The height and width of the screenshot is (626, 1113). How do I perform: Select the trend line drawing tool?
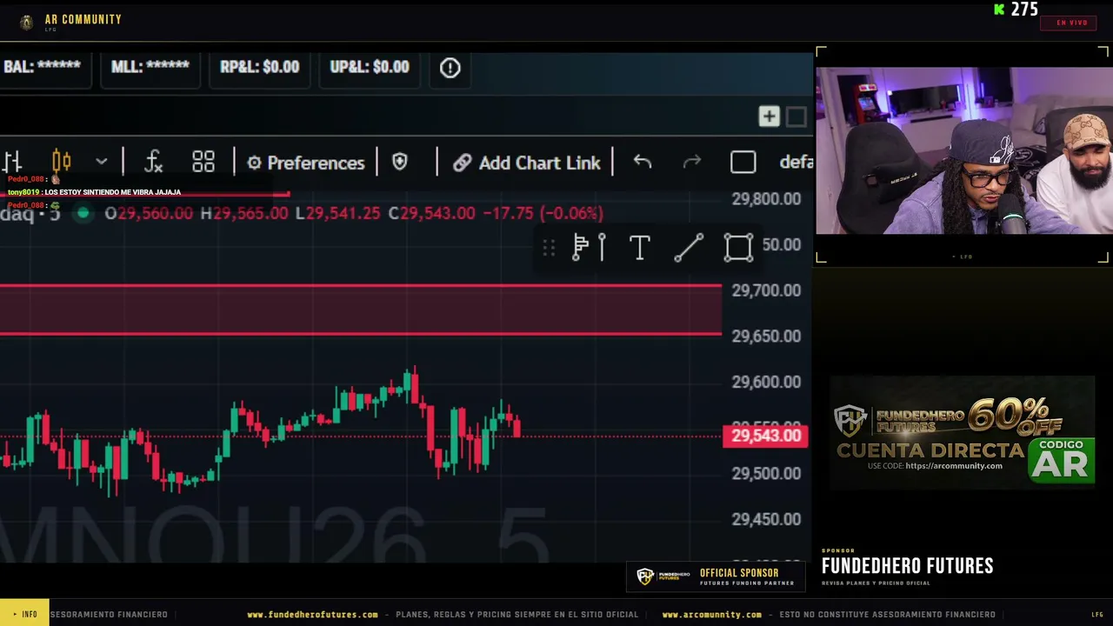[x=689, y=248]
